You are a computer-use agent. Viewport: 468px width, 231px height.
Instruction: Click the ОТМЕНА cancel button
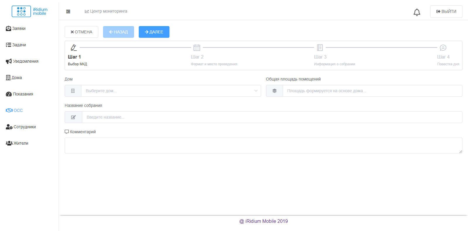81,32
